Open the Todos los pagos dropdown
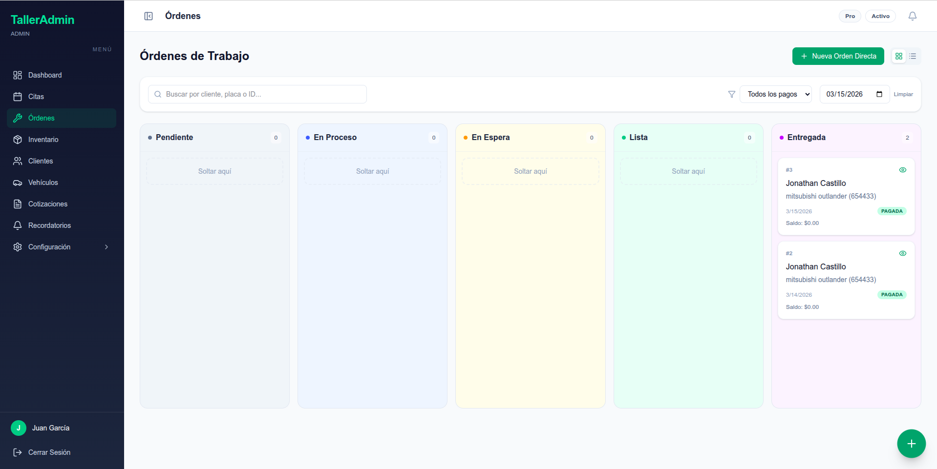Viewport: 937px width, 469px height. point(776,94)
